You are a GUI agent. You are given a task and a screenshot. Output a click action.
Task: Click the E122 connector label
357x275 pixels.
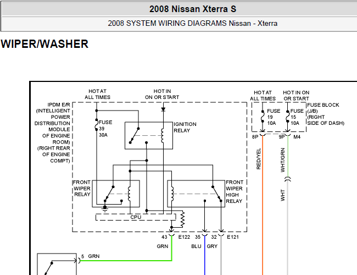184,237
